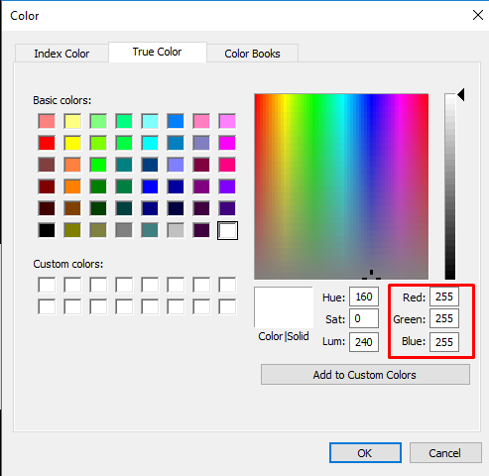Select the bright cyan basic color swatch
This screenshot has height=476, width=489.
coord(150,143)
